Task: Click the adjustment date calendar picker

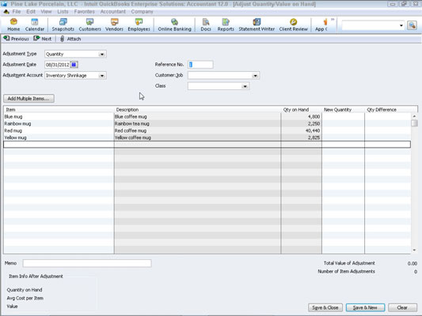Action: coord(74,65)
